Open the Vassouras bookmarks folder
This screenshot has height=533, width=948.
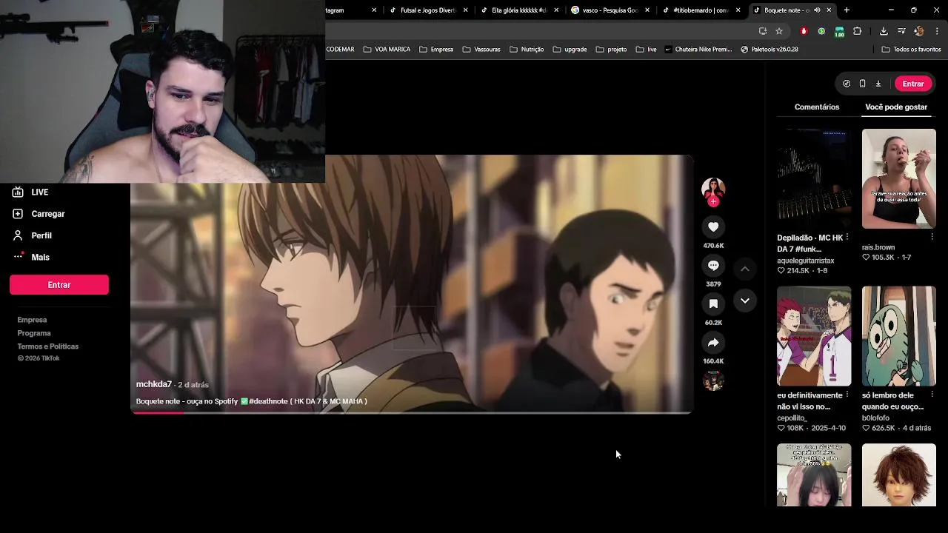point(481,50)
